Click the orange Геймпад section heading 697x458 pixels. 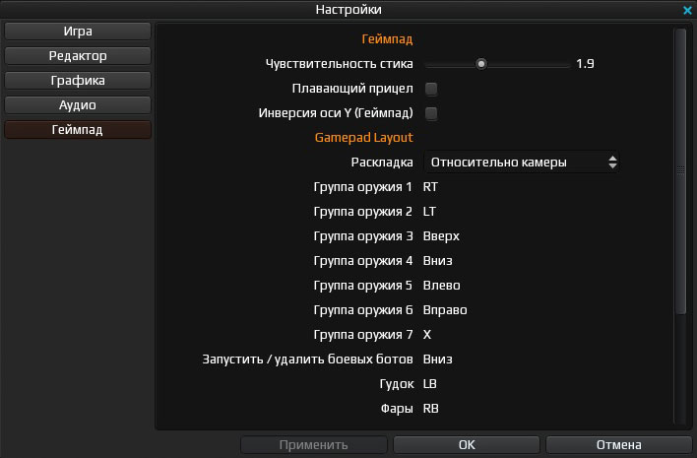(x=387, y=39)
